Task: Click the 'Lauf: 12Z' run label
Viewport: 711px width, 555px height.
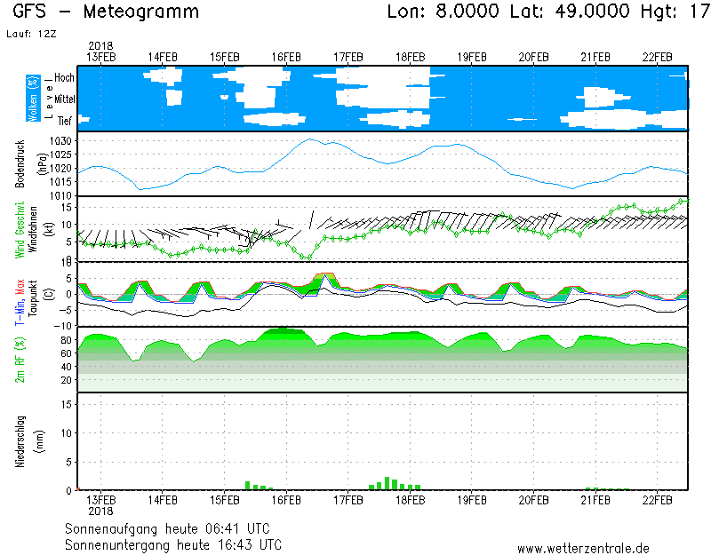Action: pos(31,34)
